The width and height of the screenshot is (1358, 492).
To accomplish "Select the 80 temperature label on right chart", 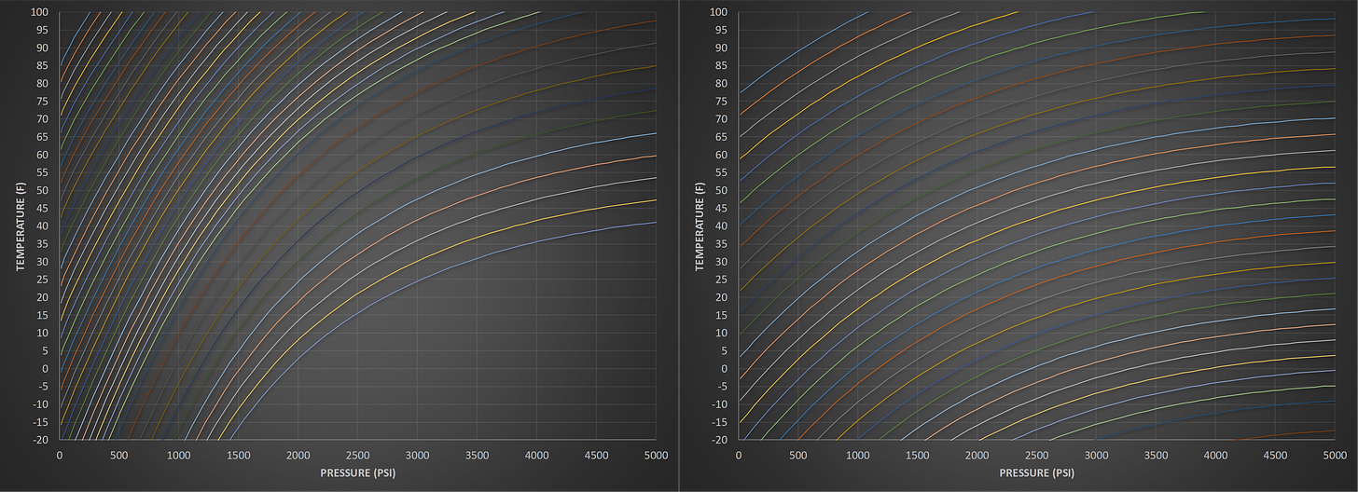I will pyautogui.click(x=720, y=83).
